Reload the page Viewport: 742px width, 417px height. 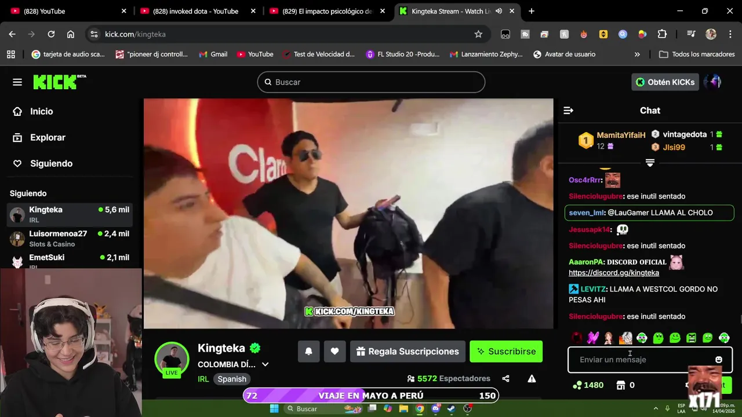(51, 34)
